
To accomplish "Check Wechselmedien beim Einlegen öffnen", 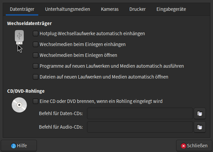I will click(x=36, y=55).
